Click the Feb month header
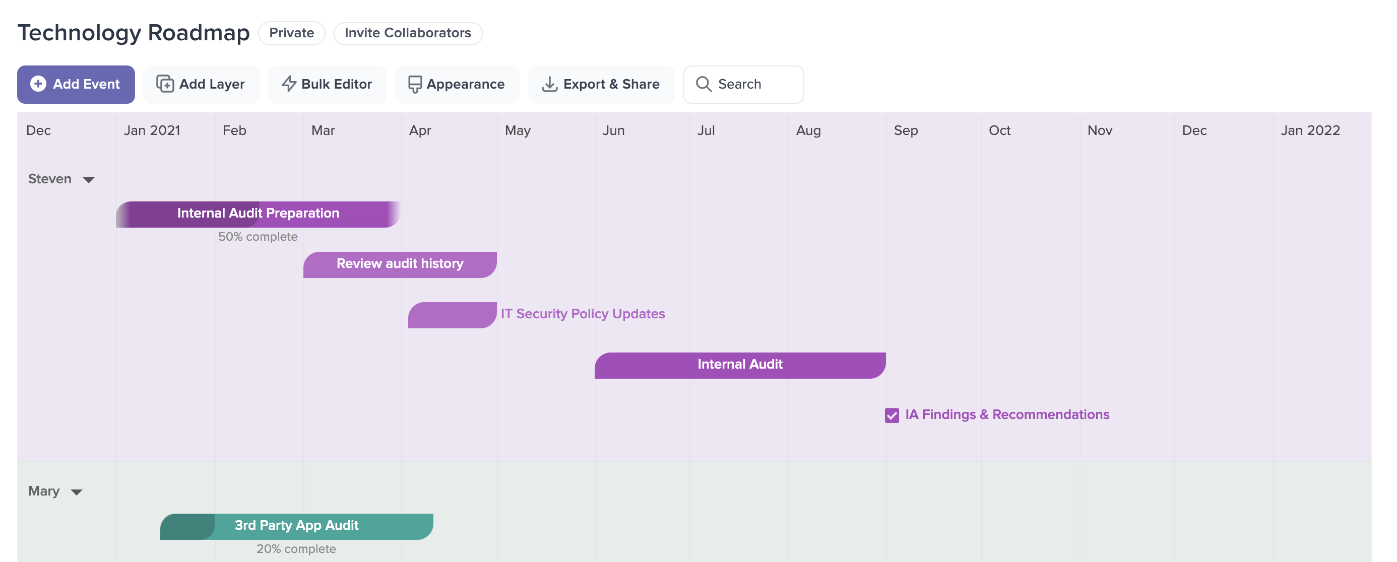This screenshot has height=562, width=1397. point(234,130)
